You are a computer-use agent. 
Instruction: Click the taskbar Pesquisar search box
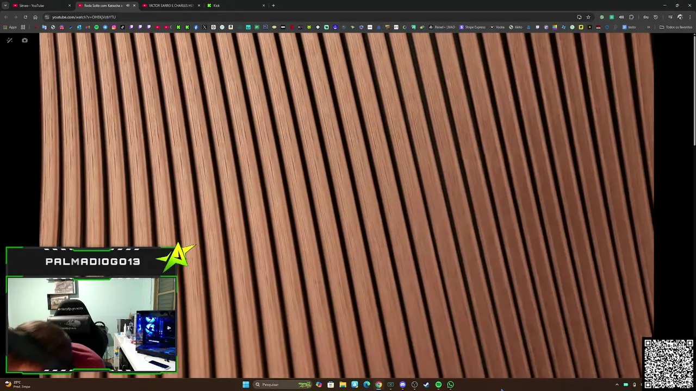tap(283, 384)
